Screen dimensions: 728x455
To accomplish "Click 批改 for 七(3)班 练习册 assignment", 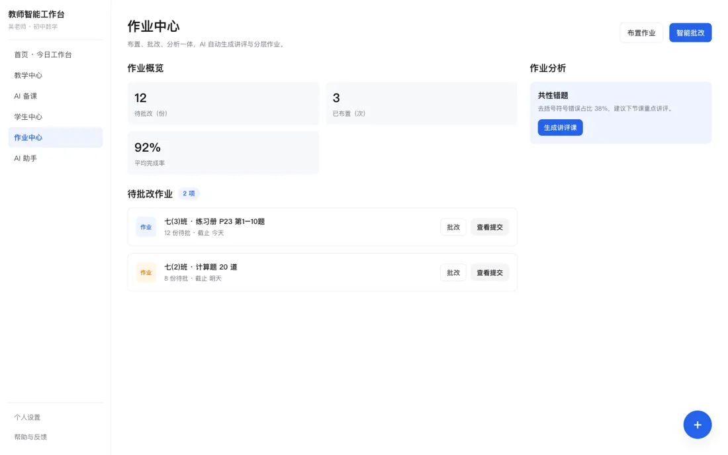I will [453, 227].
